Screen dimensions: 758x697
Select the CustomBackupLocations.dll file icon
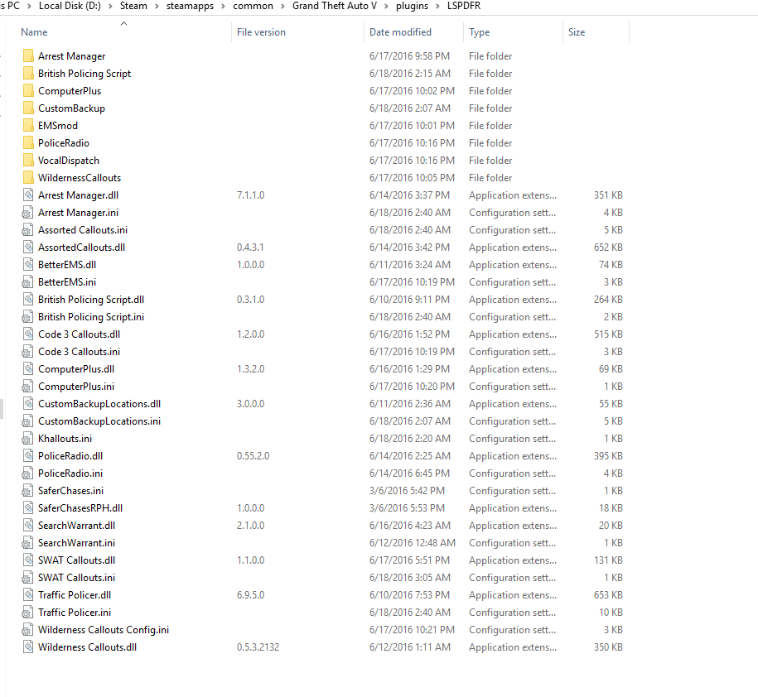(x=28, y=404)
